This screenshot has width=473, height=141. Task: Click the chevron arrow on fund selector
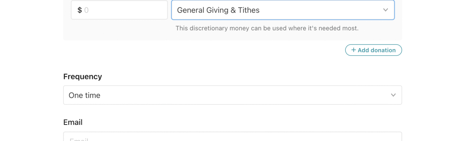tap(385, 10)
